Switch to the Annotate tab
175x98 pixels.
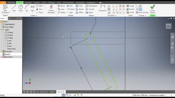click(x=28, y=2)
